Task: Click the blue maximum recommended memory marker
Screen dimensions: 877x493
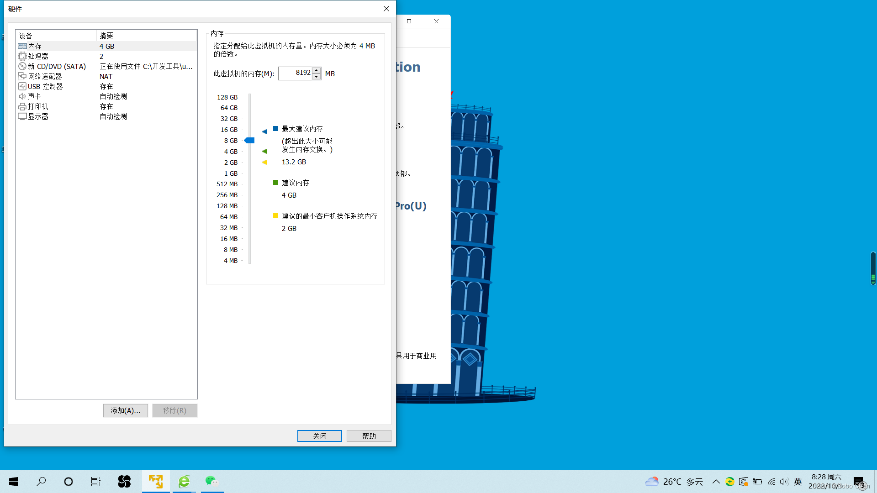Action: (264, 131)
